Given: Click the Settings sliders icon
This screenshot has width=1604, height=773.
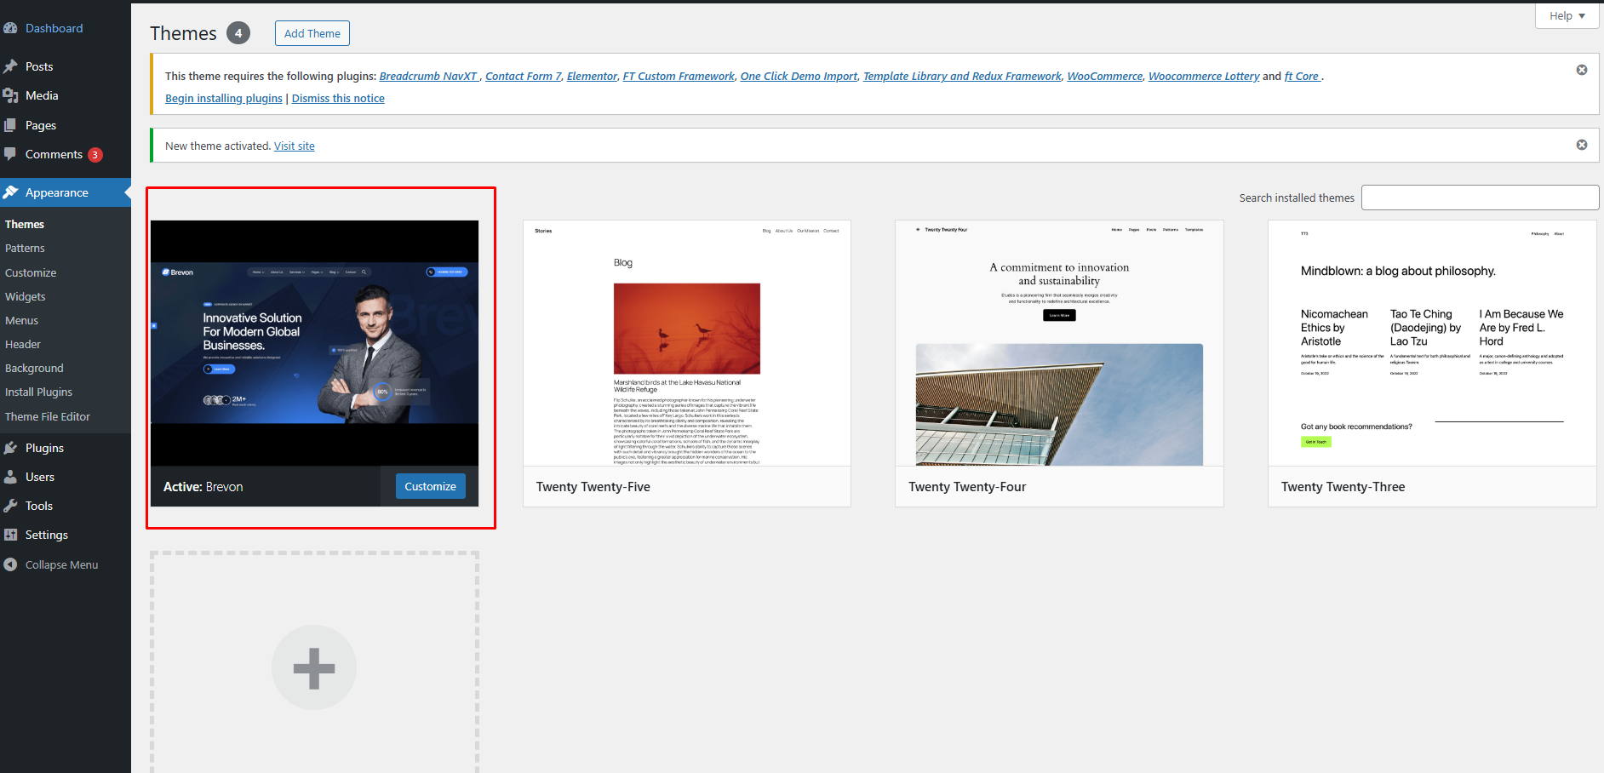Looking at the screenshot, I should click(10, 535).
